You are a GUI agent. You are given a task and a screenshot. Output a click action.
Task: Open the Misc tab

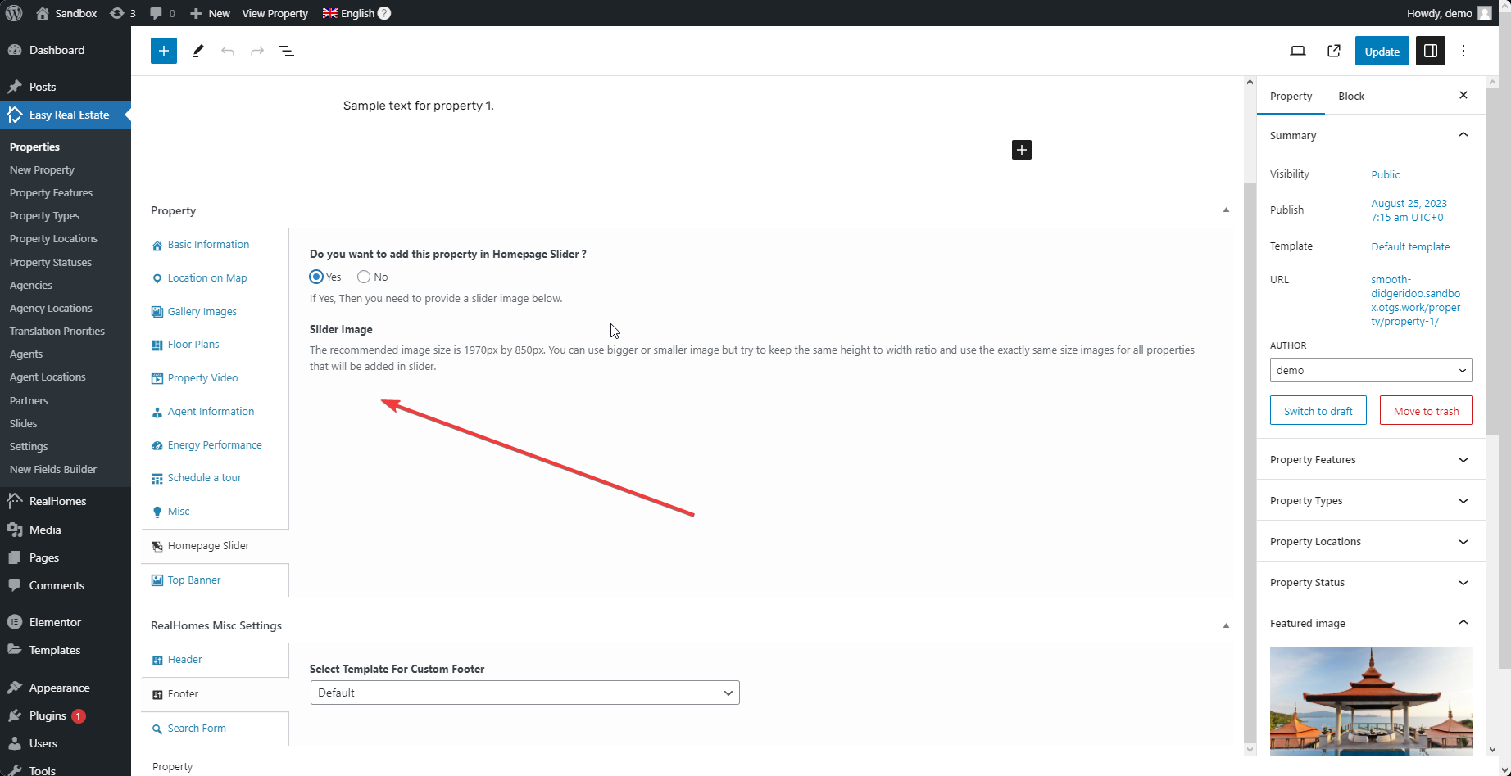(x=178, y=511)
